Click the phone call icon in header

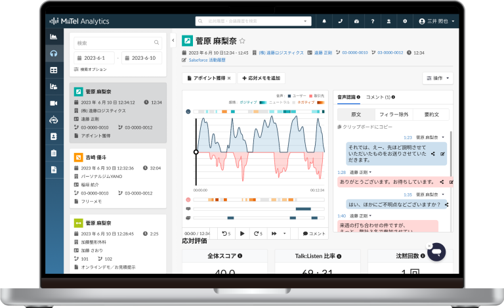[340, 22]
